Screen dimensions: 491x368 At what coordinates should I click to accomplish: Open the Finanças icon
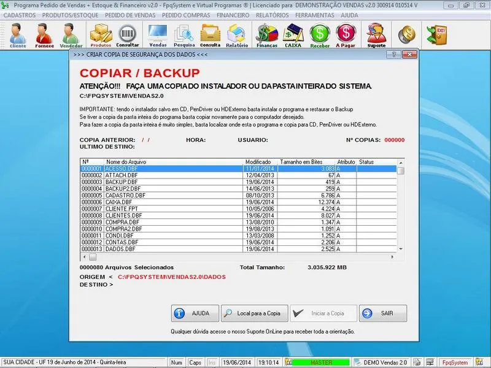pyautogui.click(x=267, y=35)
